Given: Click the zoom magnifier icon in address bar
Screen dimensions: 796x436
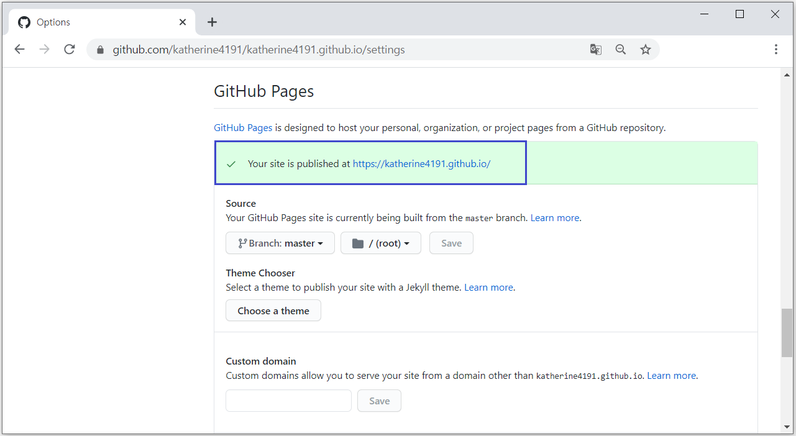Looking at the screenshot, I should (621, 50).
